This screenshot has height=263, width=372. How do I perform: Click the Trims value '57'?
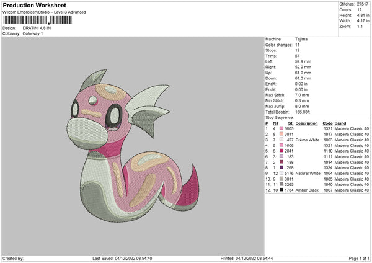click(x=297, y=56)
